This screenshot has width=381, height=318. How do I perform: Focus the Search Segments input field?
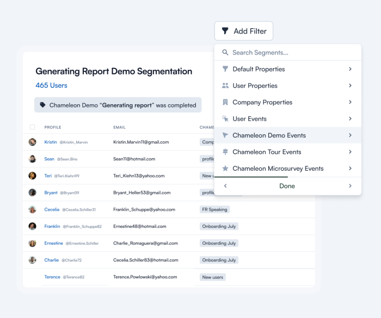coord(288,52)
